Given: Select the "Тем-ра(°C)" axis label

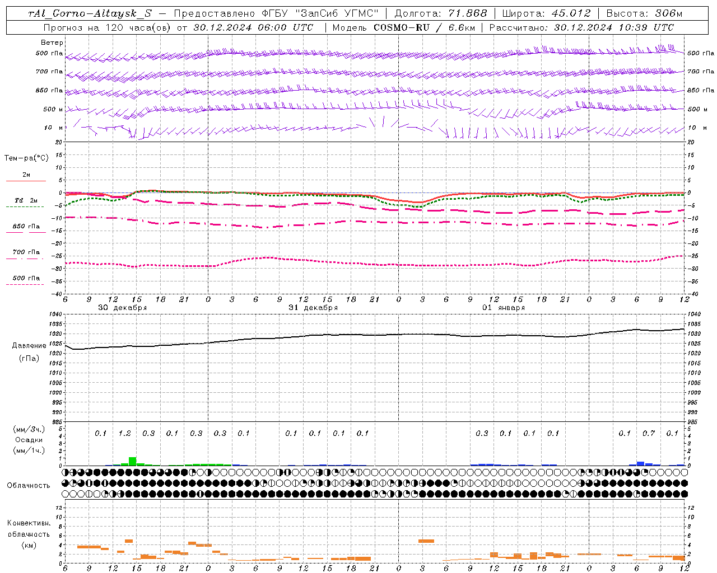Looking at the screenshot, I should 26,158.
